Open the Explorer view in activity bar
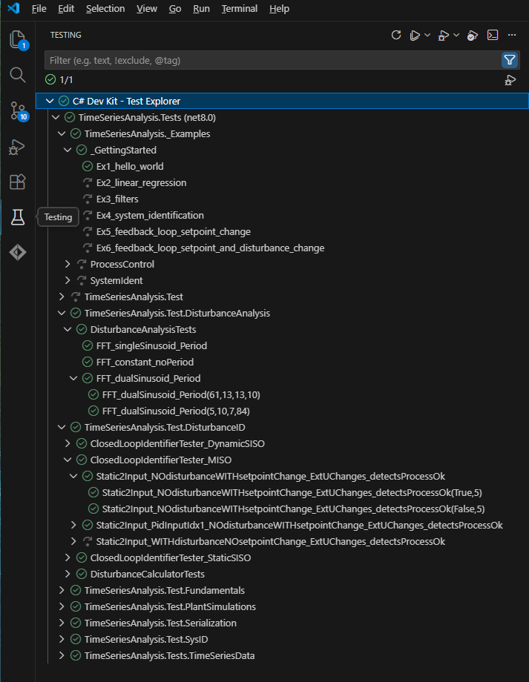 click(17, 39)
